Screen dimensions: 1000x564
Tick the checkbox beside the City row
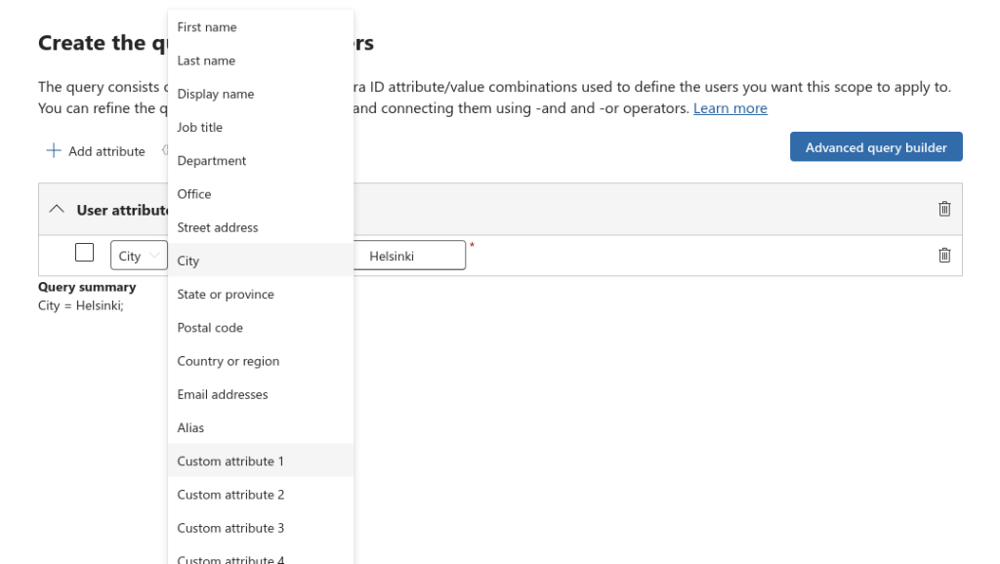coord(84,253)
